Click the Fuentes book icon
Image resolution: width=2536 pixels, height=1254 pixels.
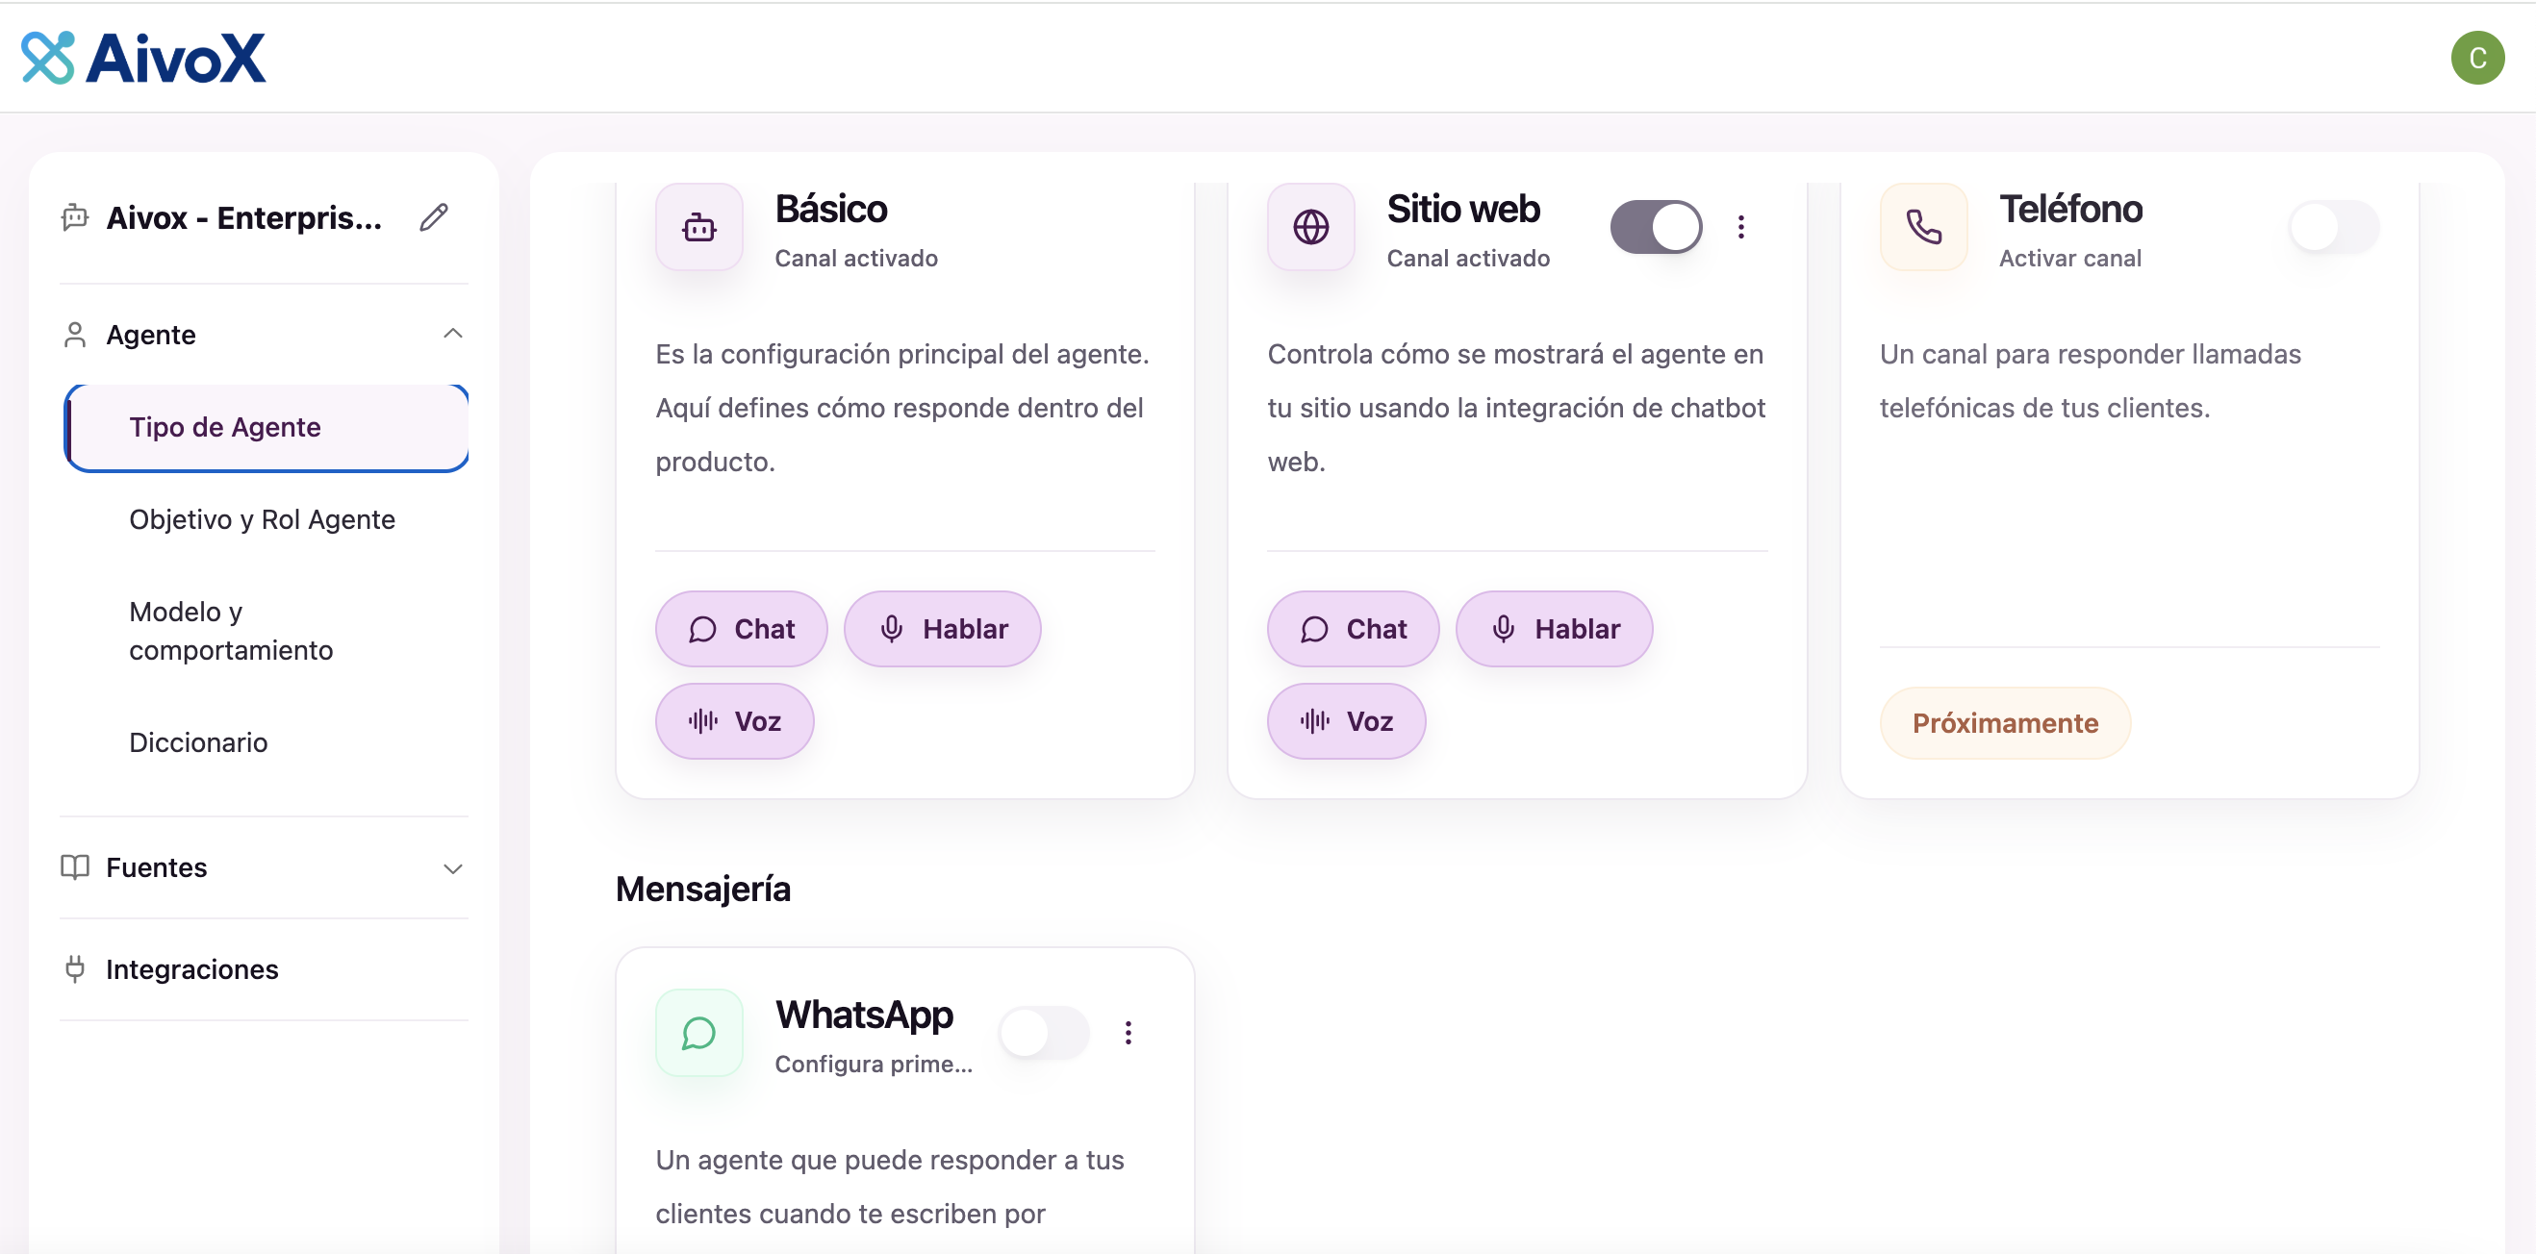pos(75,867)
